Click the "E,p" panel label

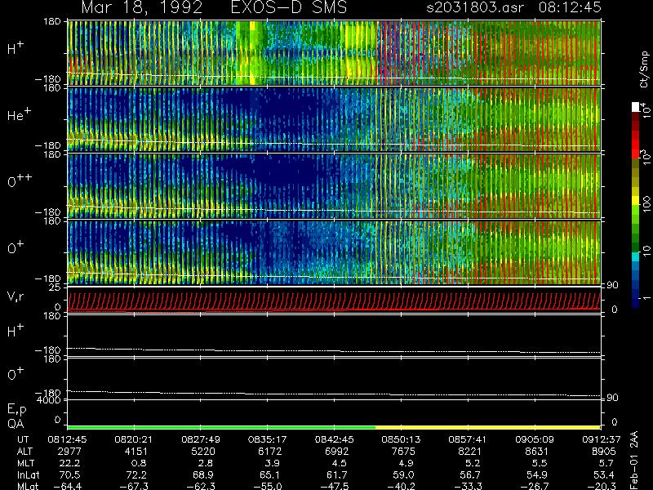click(16, 409)
